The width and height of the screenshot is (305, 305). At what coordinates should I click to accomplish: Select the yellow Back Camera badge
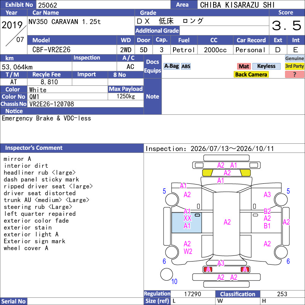point(251,74)
